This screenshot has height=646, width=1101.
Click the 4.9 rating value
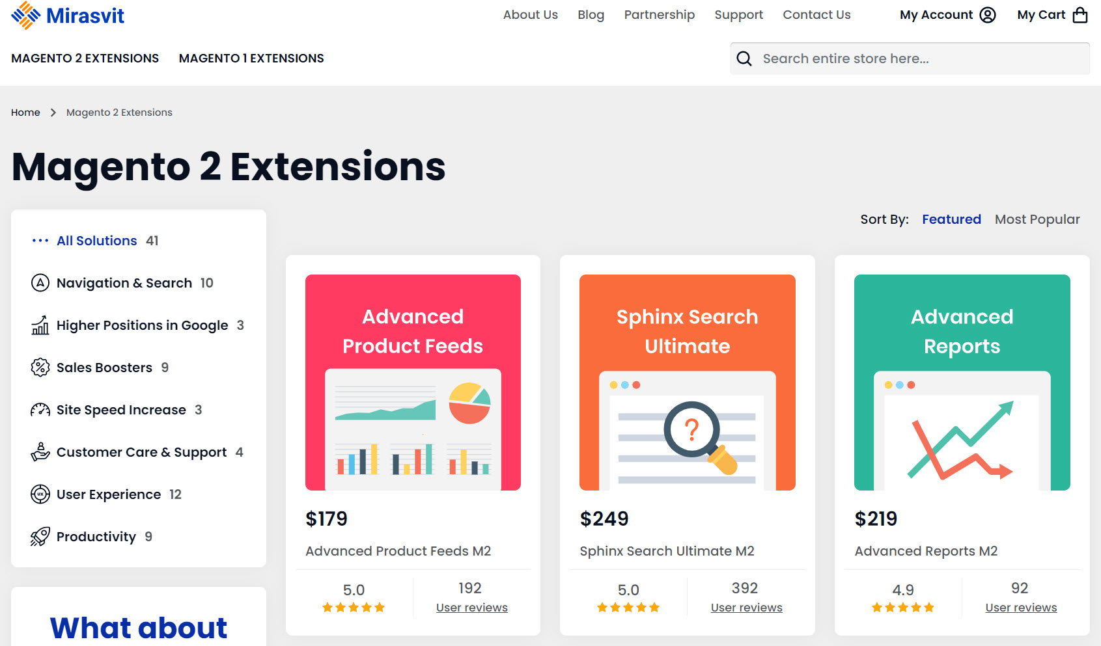903,590
